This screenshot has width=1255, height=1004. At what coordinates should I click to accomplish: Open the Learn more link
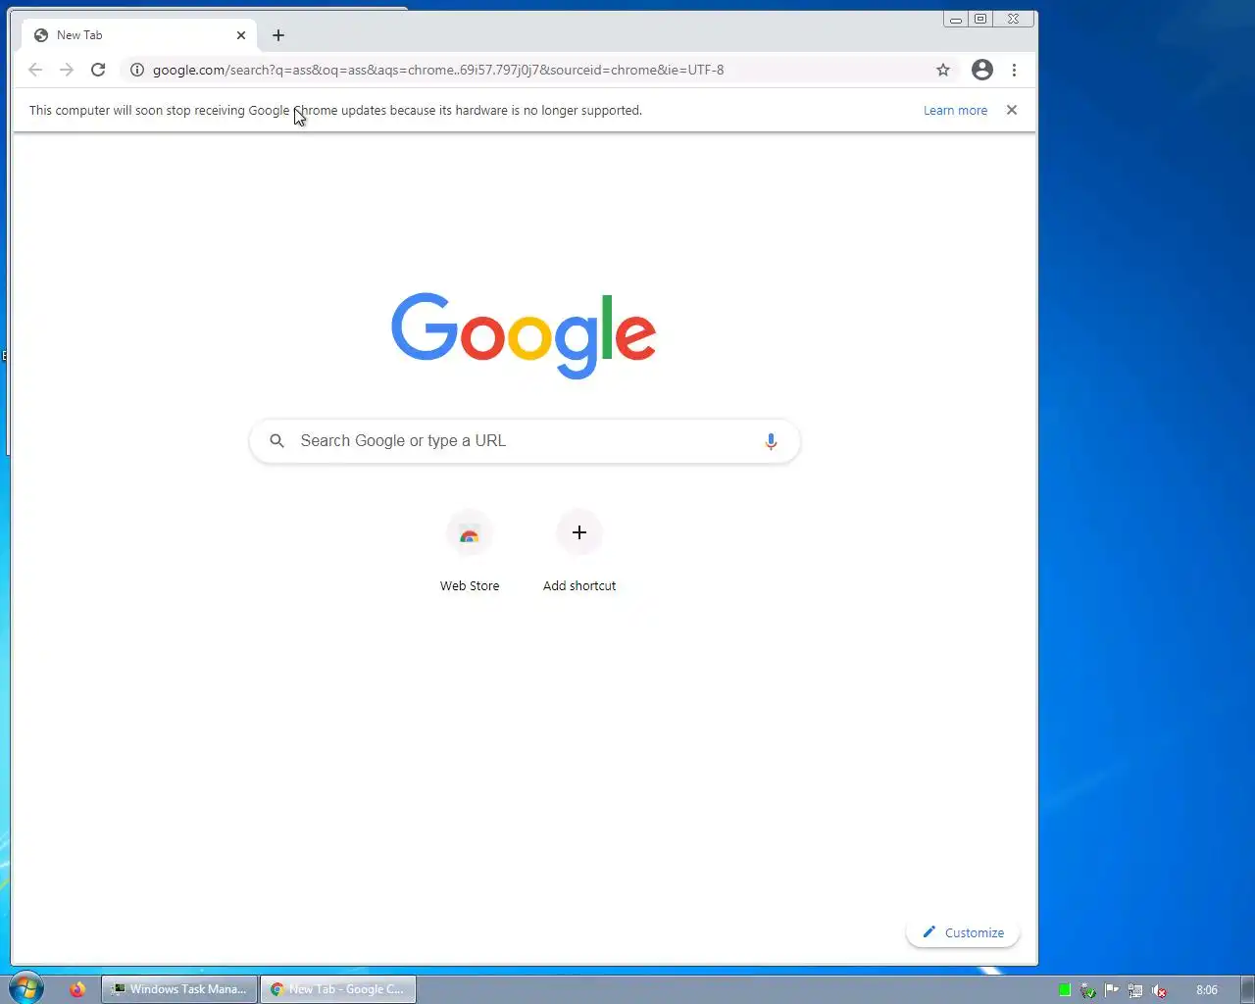955,110
